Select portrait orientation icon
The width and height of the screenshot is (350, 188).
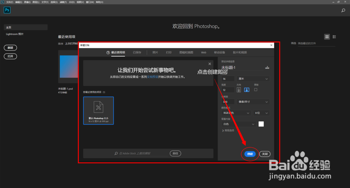tap(239, 90)
